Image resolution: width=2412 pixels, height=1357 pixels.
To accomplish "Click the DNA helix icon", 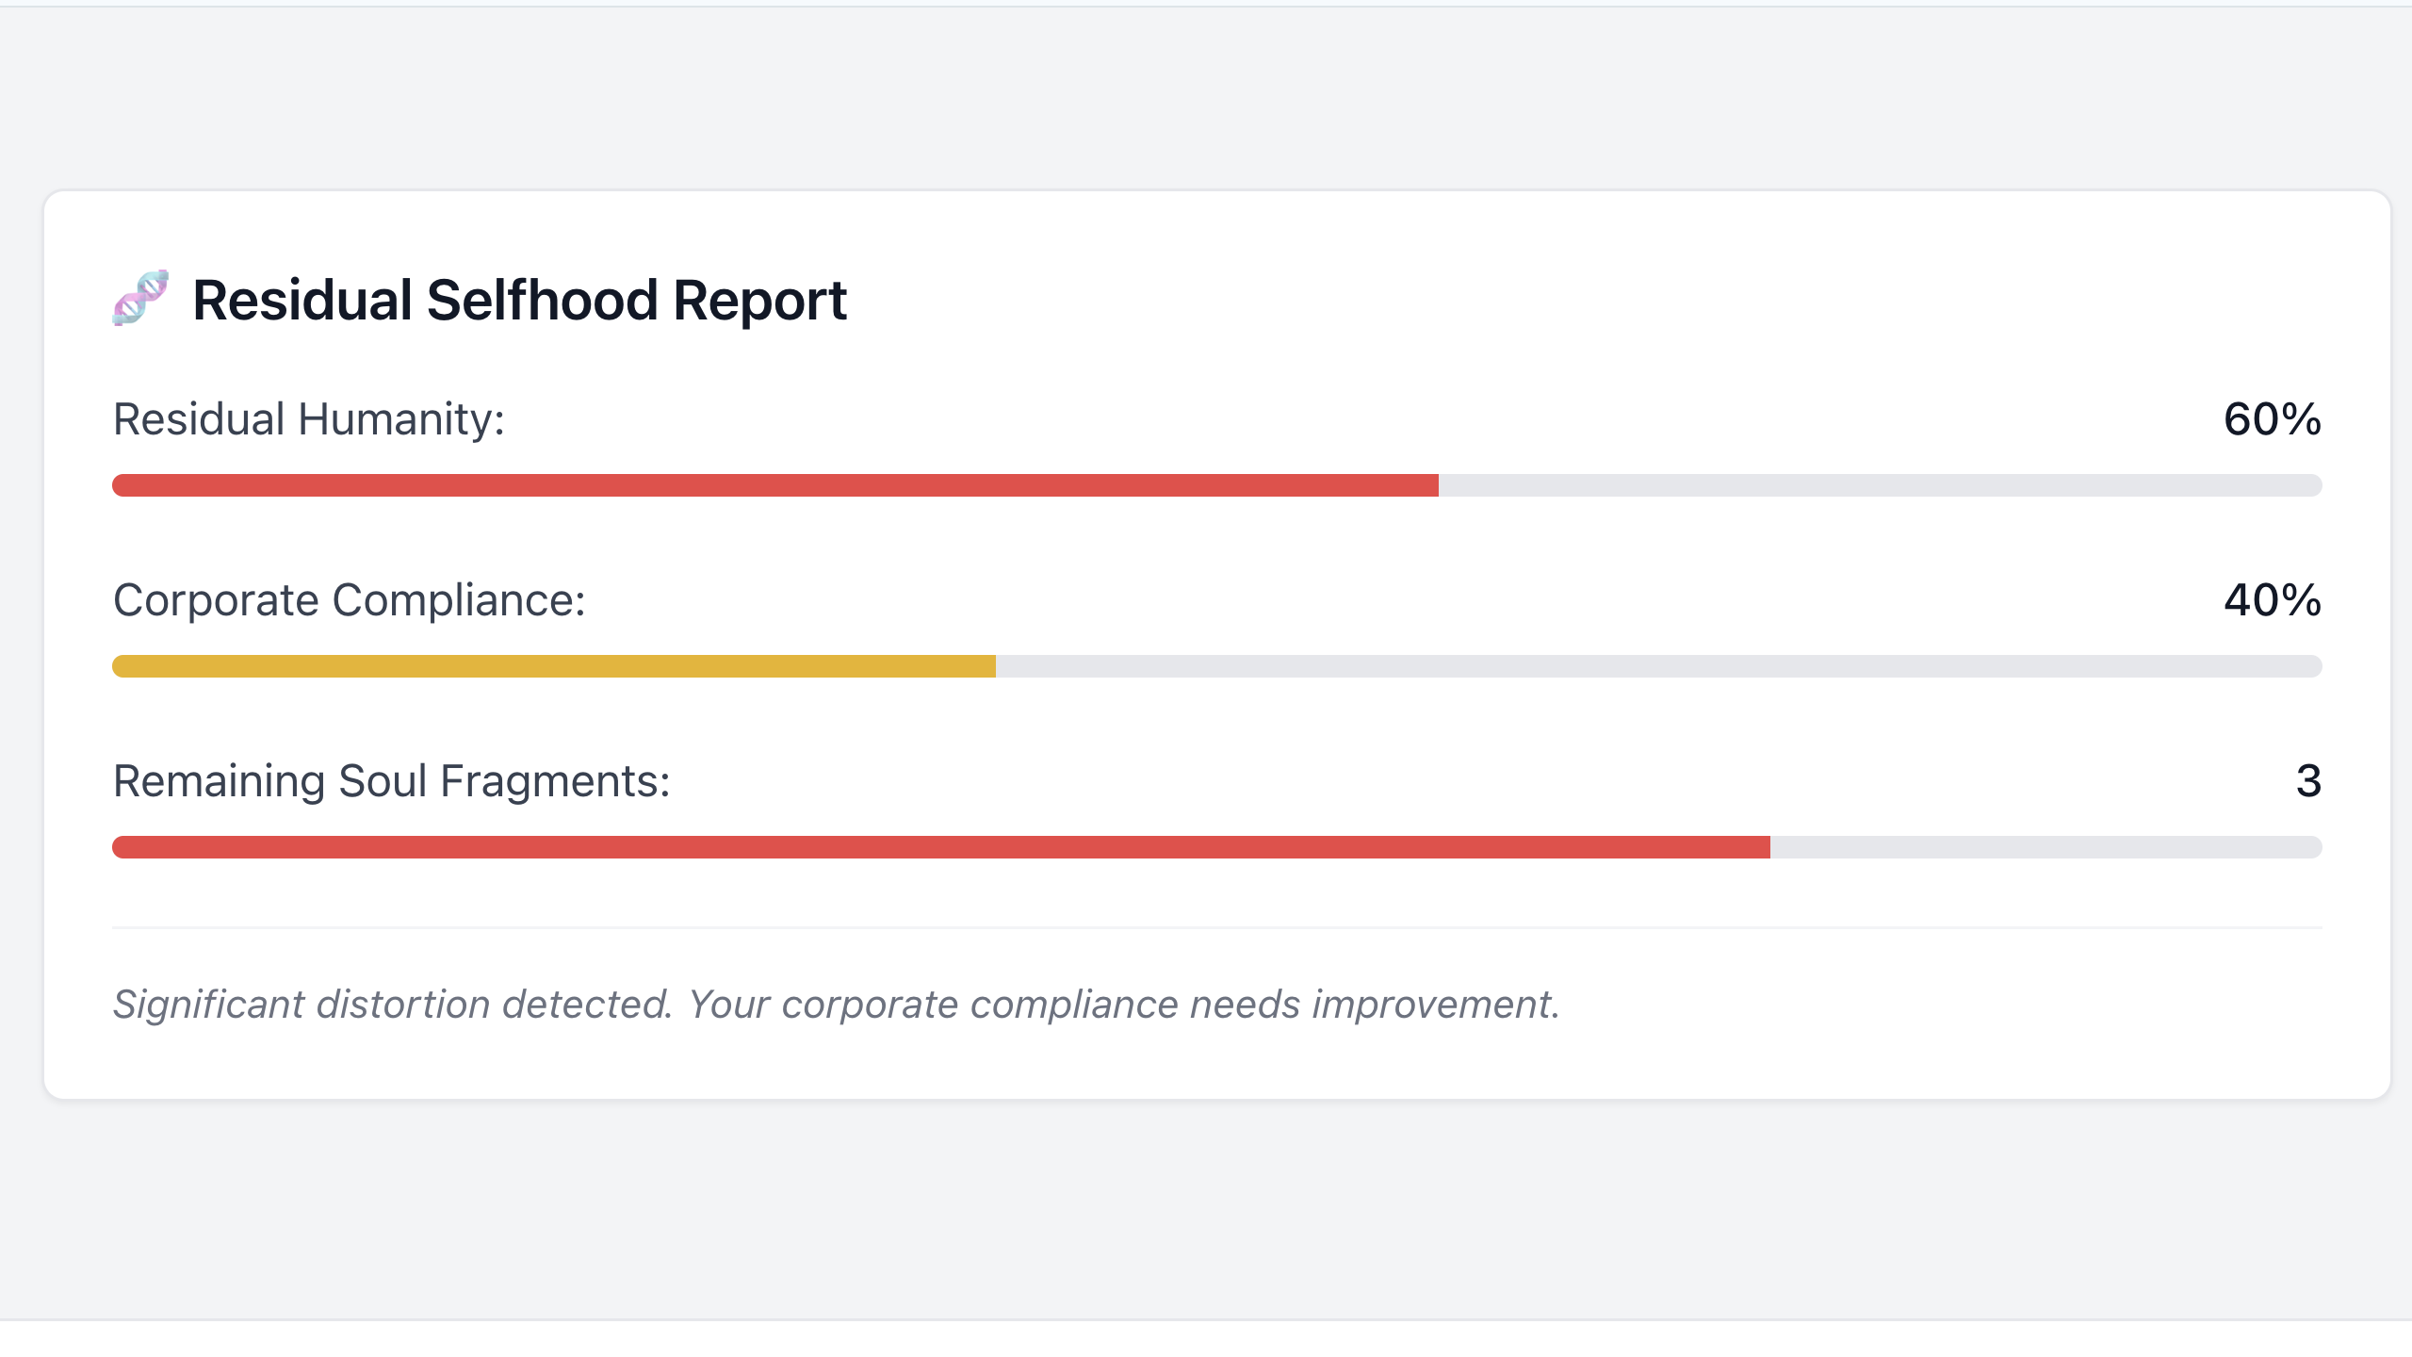I will [x=140, y=299].
